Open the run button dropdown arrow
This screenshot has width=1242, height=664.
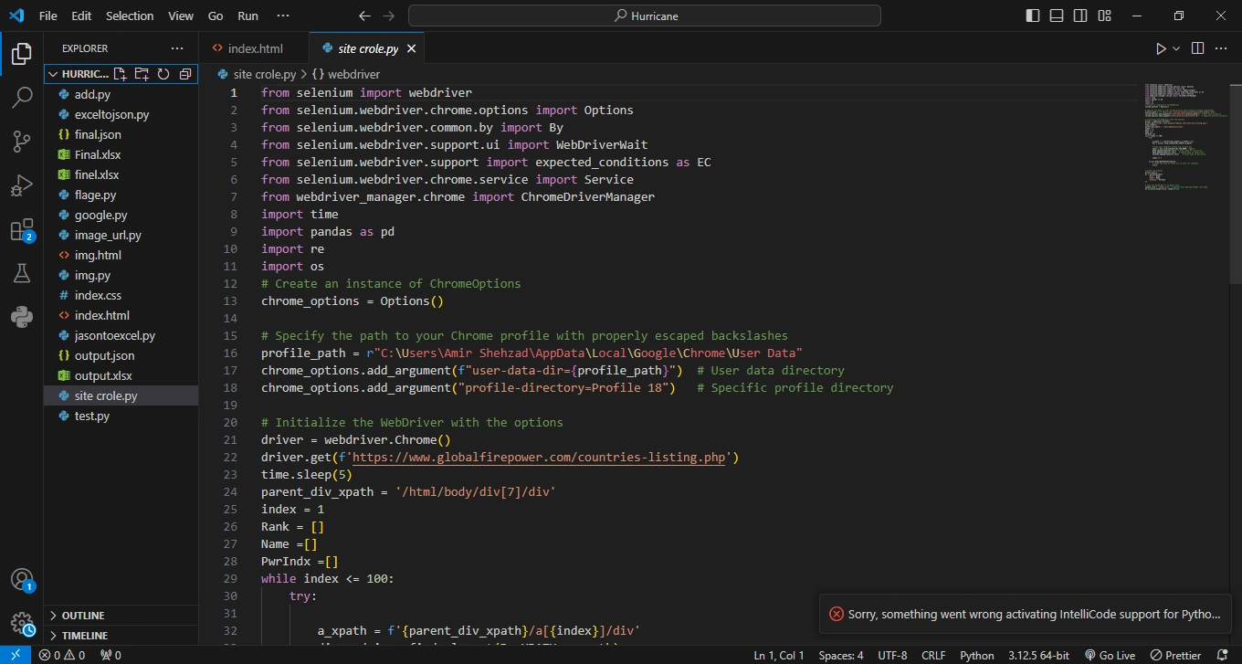coord(1176,48)
